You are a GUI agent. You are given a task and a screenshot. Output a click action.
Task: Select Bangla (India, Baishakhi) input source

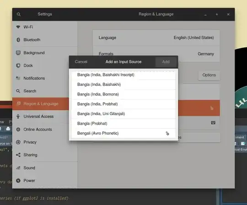click(123, 84)
